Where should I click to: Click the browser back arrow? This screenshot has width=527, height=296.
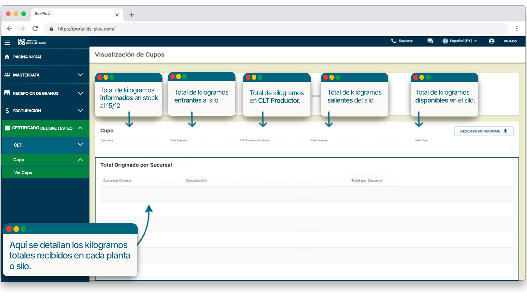click(10, 29)
